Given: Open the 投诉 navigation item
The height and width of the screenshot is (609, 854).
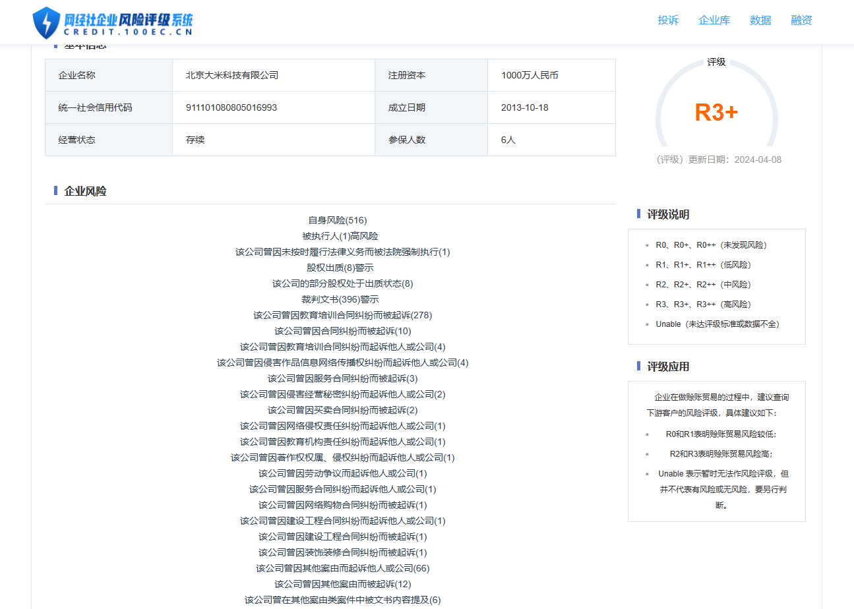Looking at the screenshot, I should (668, 20).
